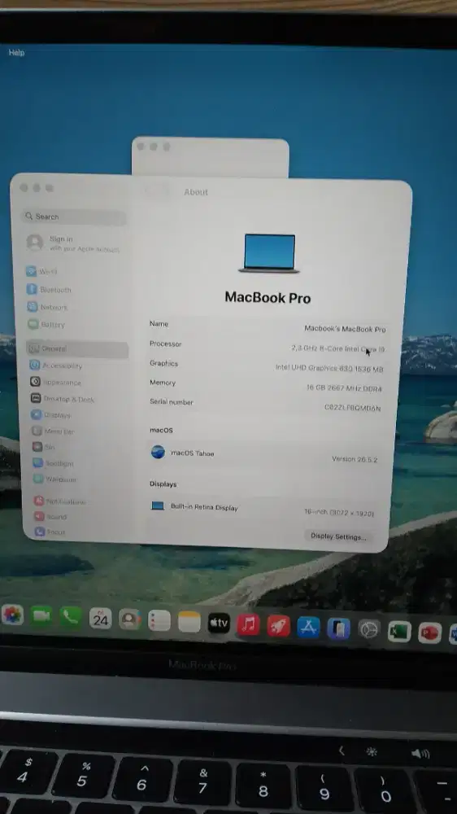The height and width of the screenshot is (814, 457).
Task: Click the "Serial number" row label
Action: click(x=172, y=402)
